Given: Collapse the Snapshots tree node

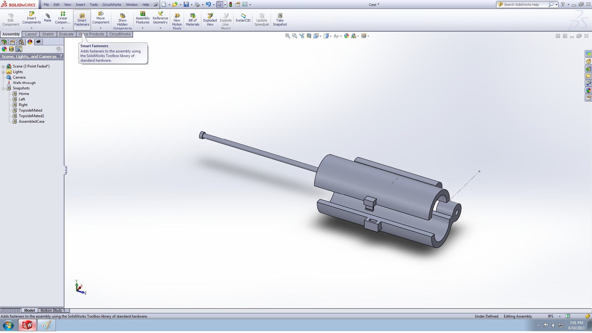Looking at the screenshot, I should click(3, 88).
